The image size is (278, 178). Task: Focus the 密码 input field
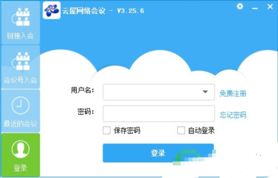coord(159,114)
